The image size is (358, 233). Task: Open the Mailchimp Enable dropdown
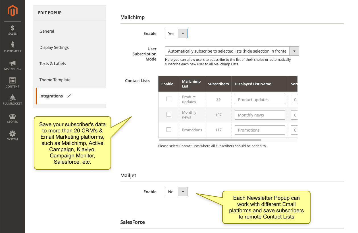click(176, 34)
